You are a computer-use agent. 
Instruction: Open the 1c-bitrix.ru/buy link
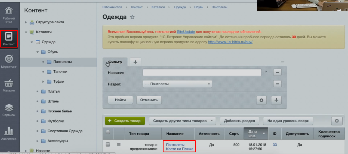230,42
